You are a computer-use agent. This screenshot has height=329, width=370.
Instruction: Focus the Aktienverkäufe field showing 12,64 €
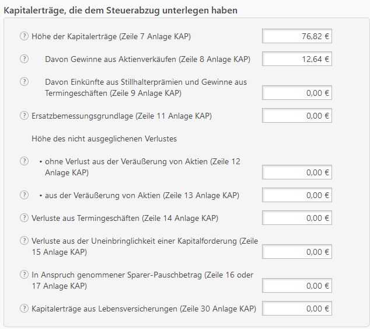[x=296, y=59]
